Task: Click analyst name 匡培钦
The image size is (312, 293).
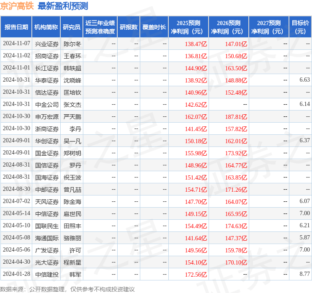Action: coord(72,93)
